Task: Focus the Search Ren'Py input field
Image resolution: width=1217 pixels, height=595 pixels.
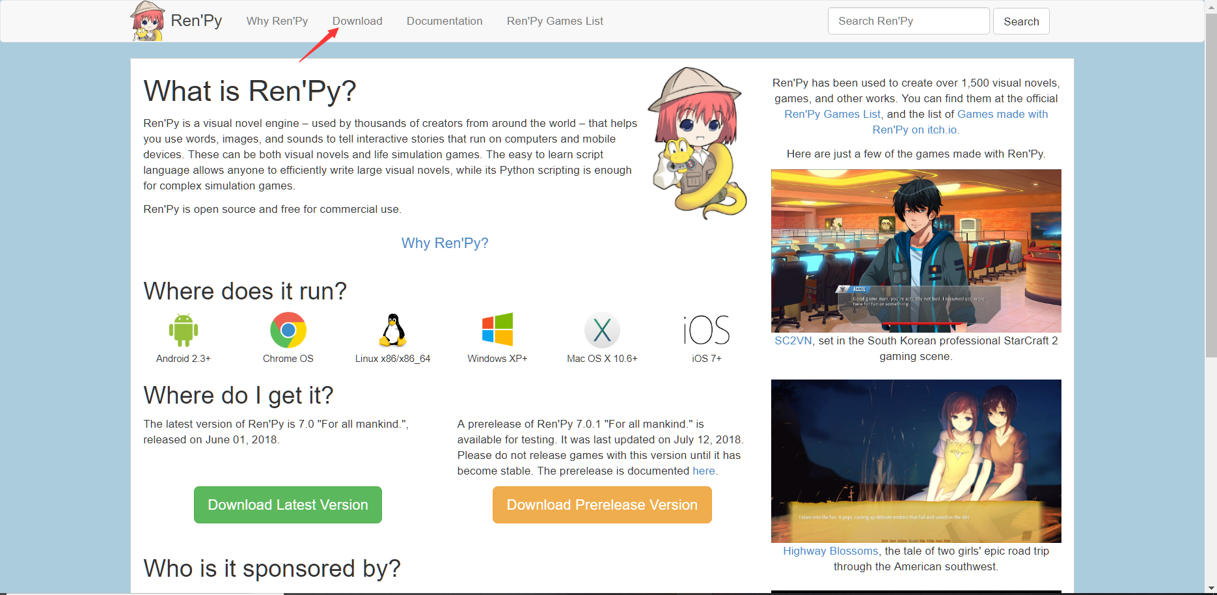Action: tap(909, 21)
